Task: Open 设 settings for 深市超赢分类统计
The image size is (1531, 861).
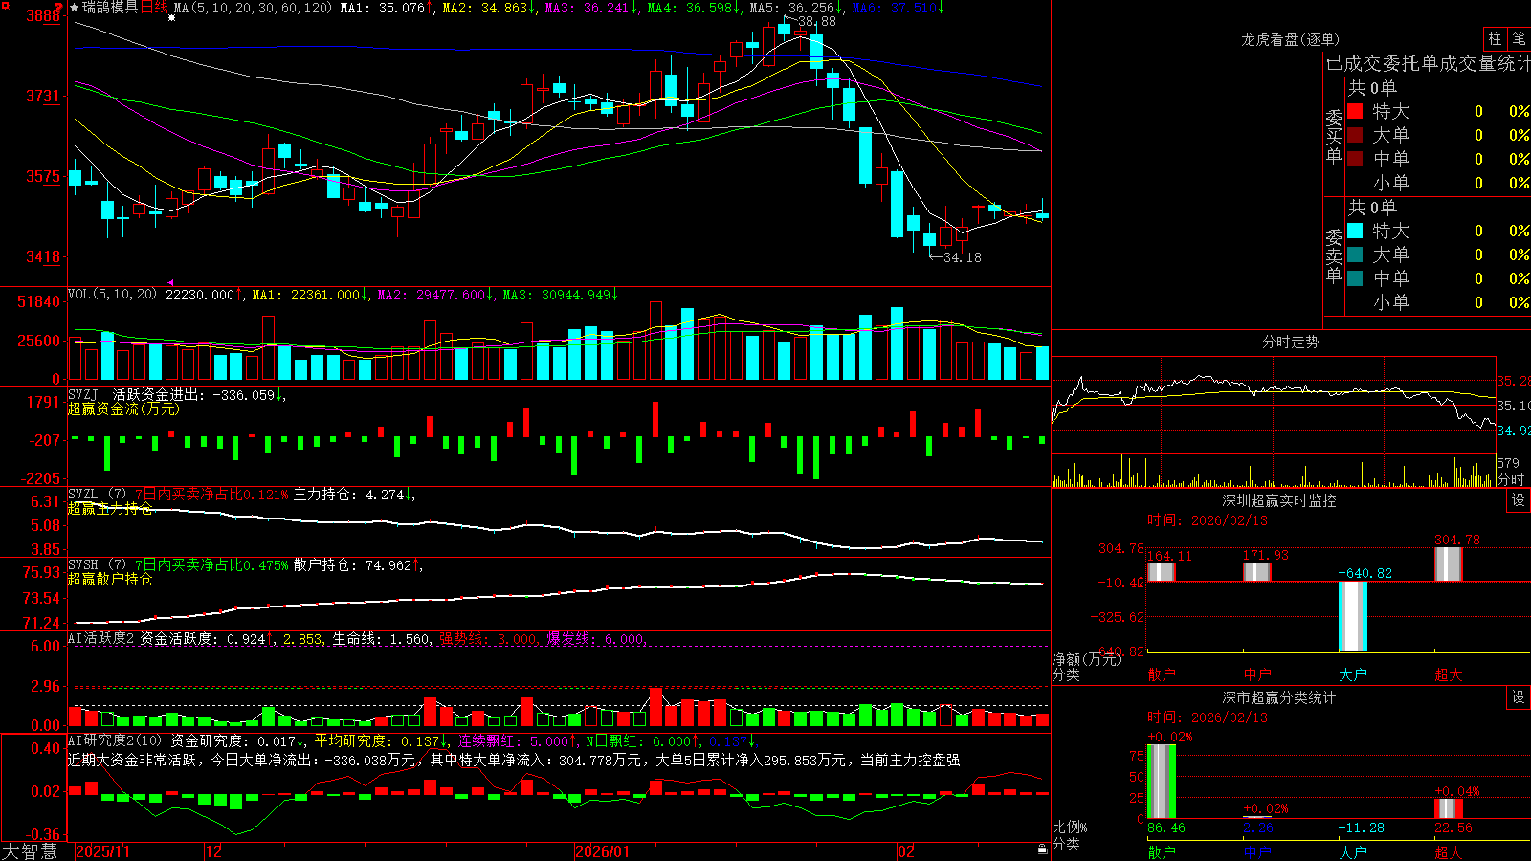Action: (x=1519, y=697)
